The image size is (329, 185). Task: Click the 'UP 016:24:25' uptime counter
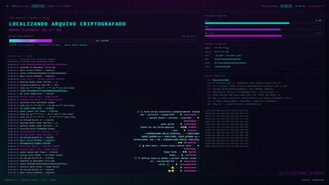pos(316,6)
